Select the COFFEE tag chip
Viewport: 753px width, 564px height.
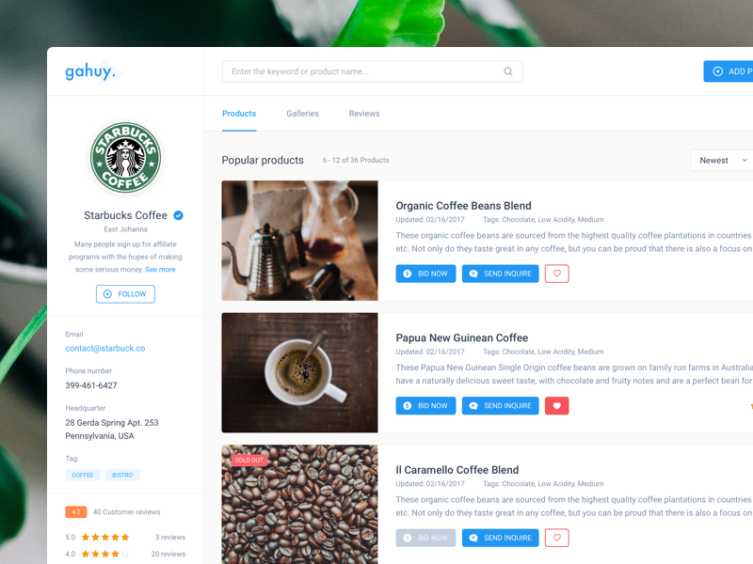(x=83, y=476)
